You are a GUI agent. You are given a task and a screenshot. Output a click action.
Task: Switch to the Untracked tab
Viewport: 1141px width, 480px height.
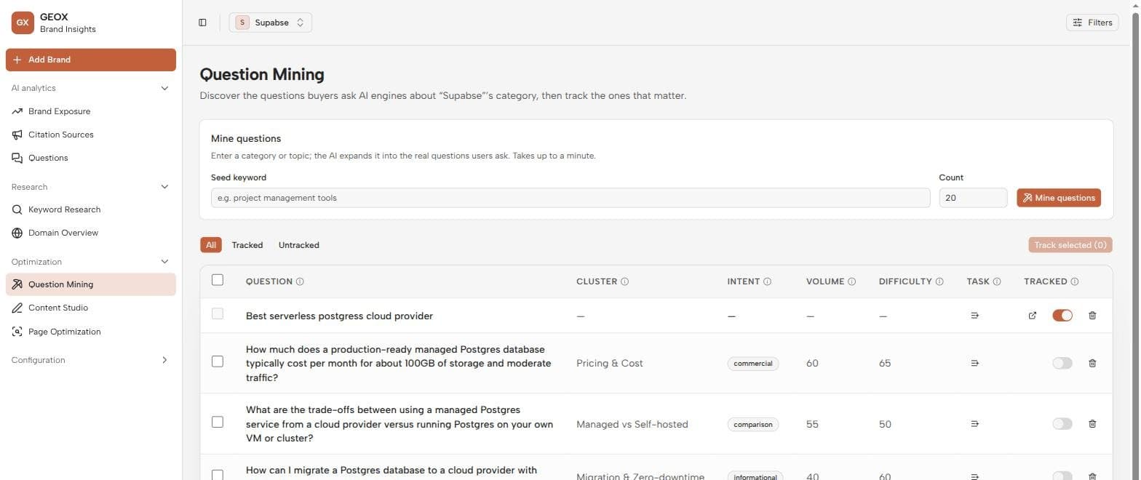pos(299,245)
